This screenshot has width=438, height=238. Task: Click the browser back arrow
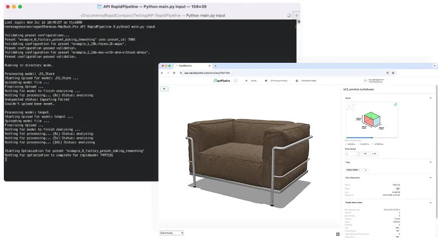(x=162, y=73)
